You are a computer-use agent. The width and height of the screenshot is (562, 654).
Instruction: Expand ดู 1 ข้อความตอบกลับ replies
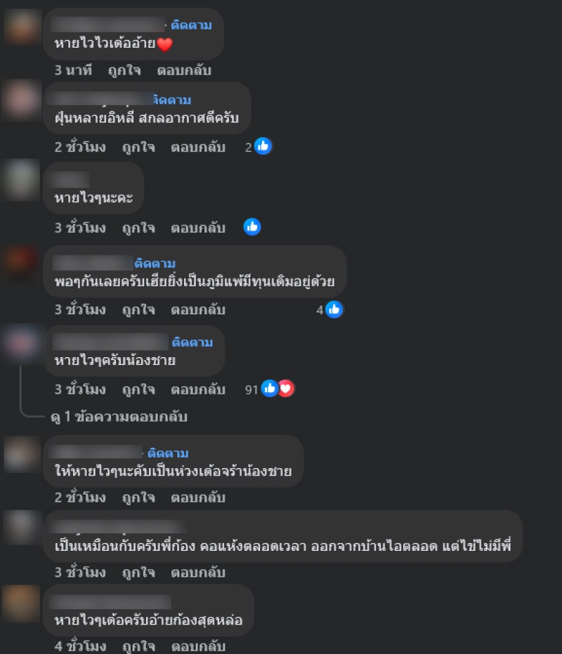(119, 417)
